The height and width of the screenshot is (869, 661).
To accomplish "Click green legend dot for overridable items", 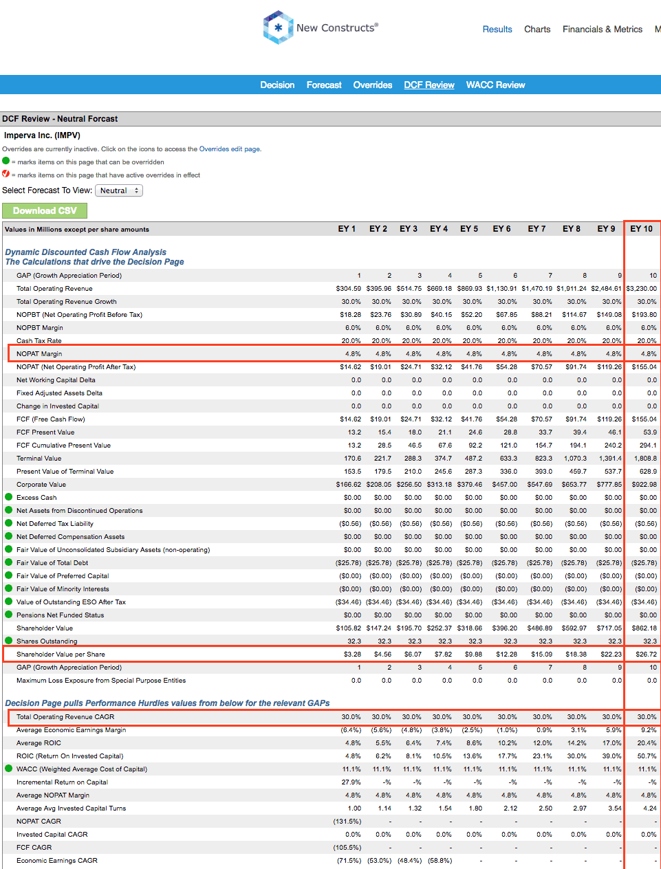I will click(6, 161).
